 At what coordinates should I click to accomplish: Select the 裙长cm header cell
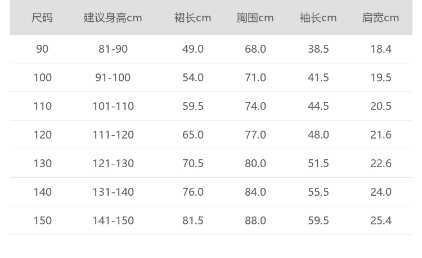(x=192, y=17)
